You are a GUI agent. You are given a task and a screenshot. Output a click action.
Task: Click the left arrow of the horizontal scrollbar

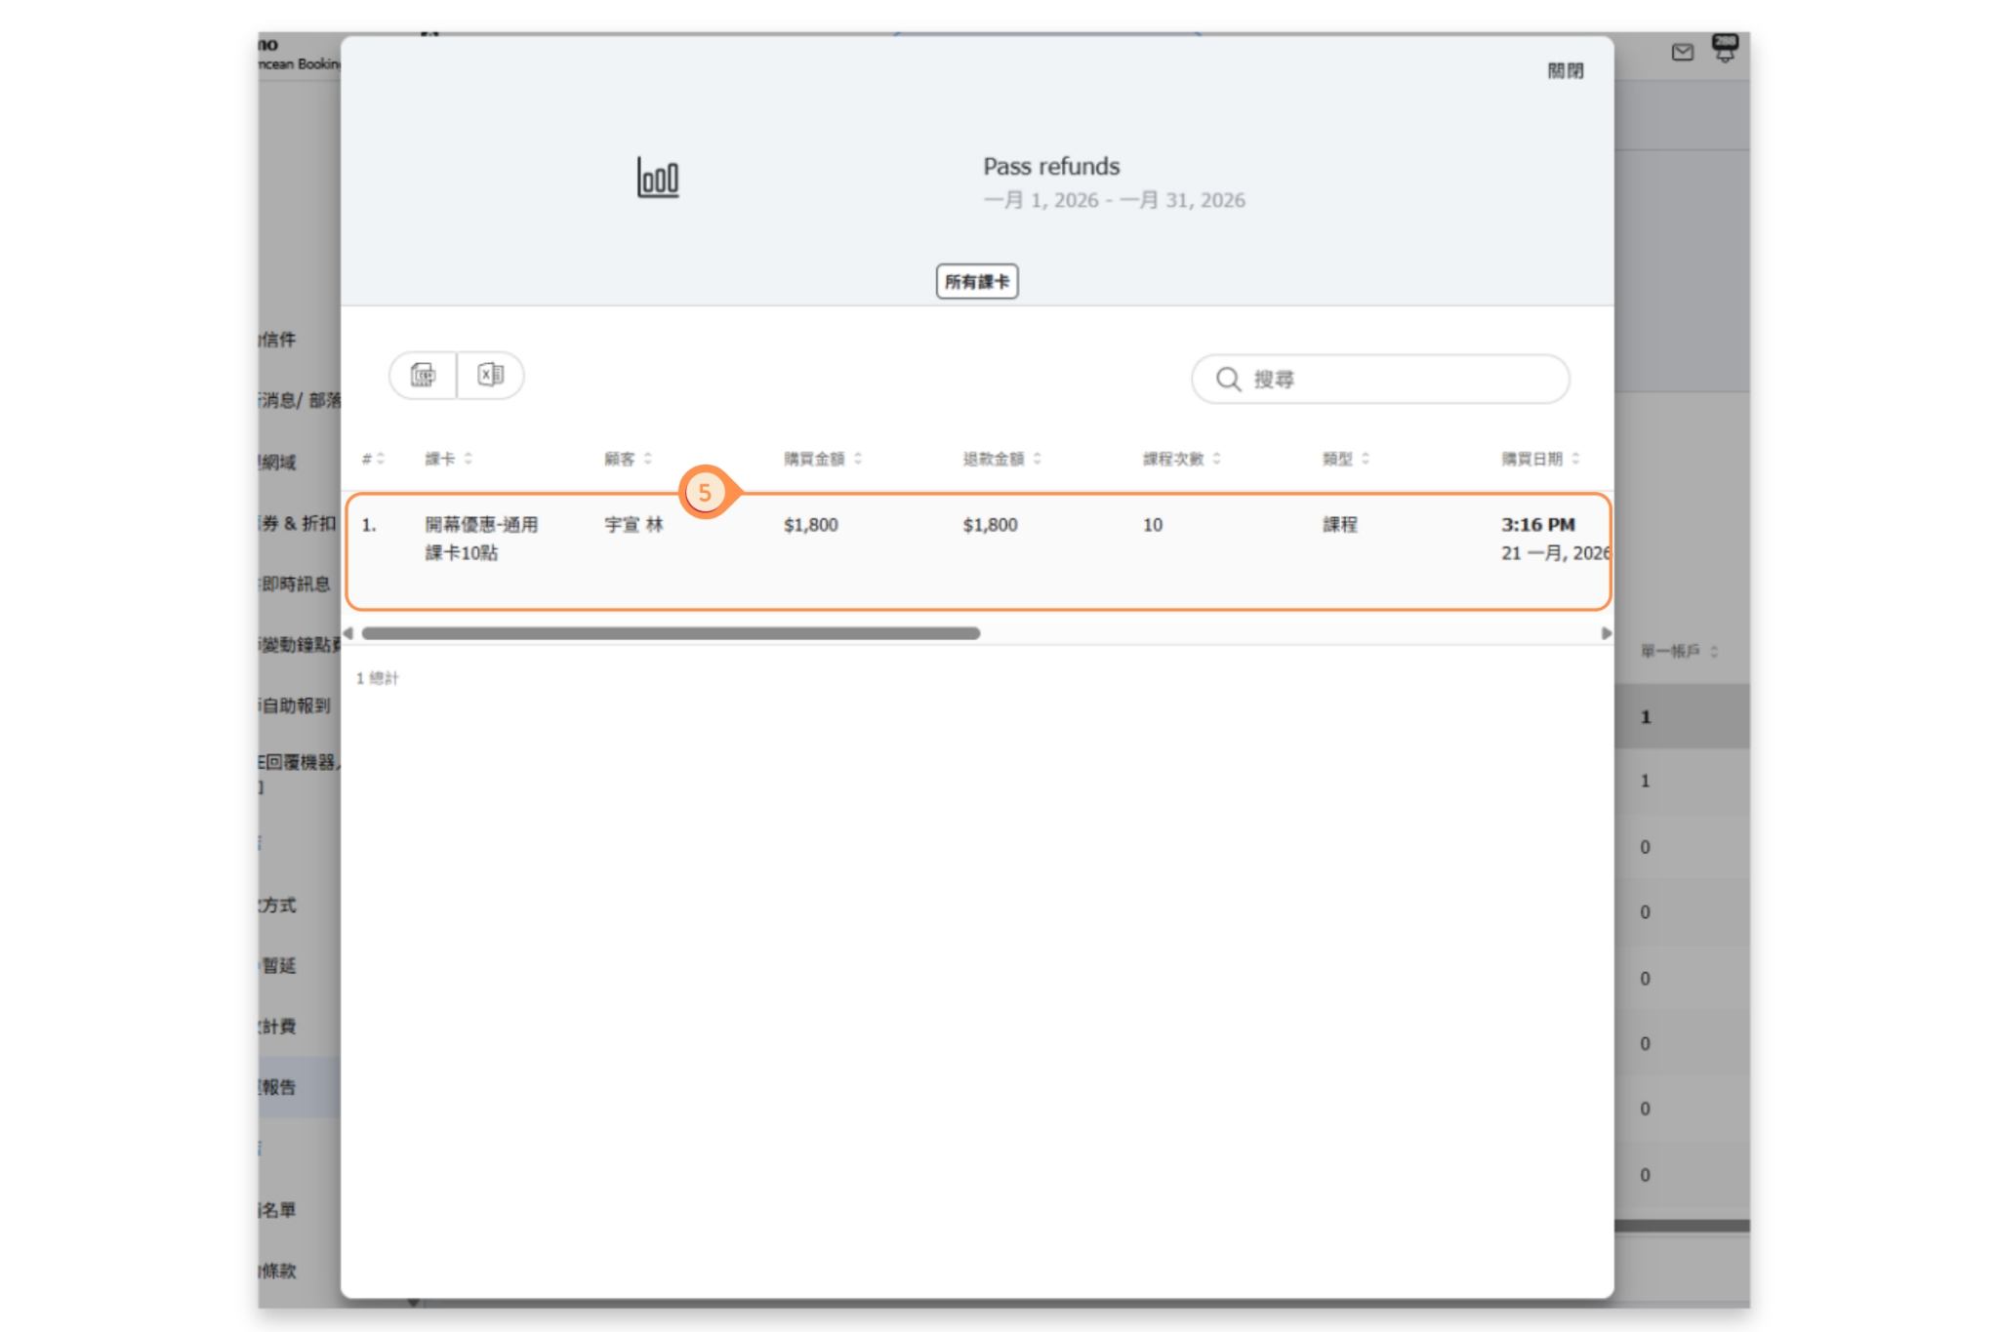(348, 633)
